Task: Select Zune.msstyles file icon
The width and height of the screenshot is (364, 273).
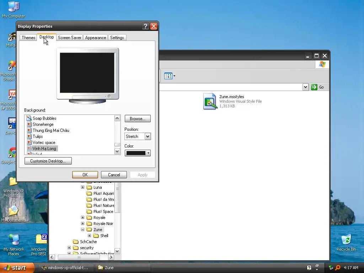Action: click(210, 101)
